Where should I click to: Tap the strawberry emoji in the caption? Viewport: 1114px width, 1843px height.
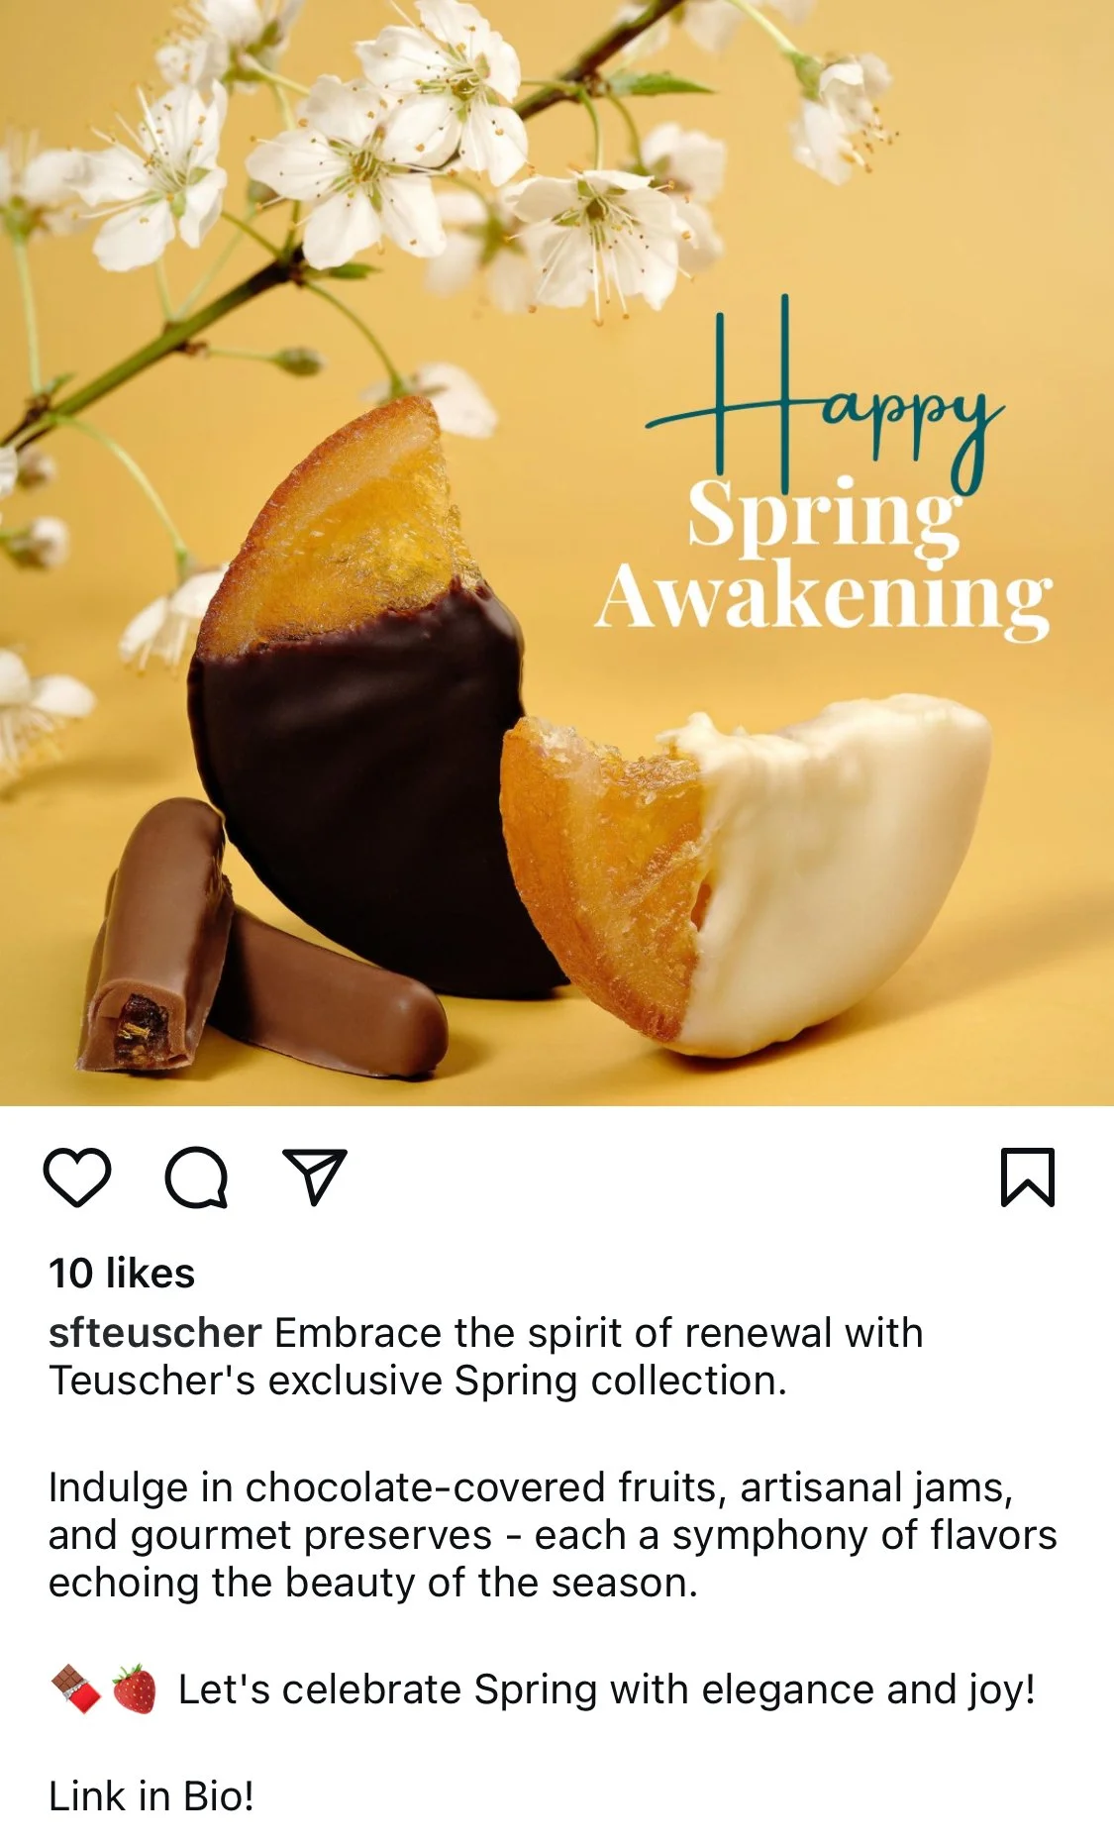[134, 1689]
